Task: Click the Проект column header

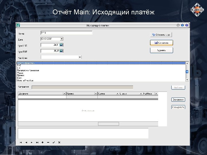Action: coord(82,94)
